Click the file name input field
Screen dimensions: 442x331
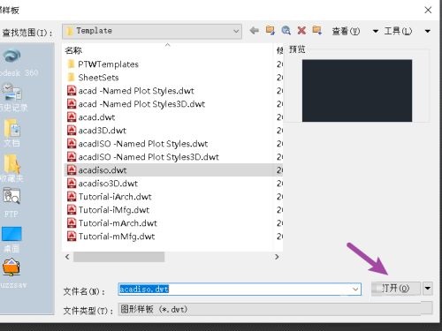click(240, 290)
